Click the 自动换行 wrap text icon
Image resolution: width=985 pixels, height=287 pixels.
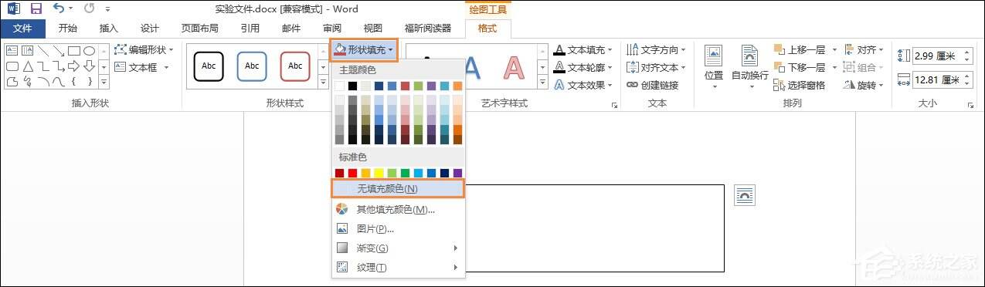(x=749, y=56)
